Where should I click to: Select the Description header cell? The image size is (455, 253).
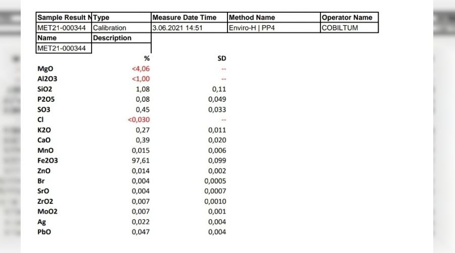pos(121,38)
